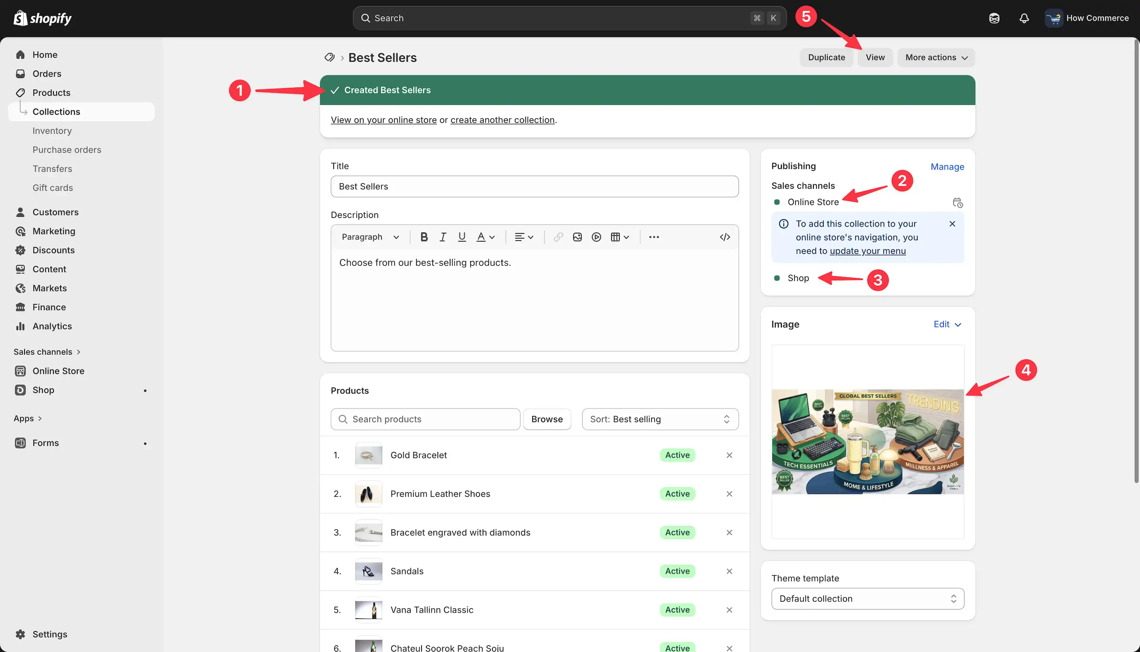Screen dimensions: 1140x652
Task: Click the collection Title field
Action: coord(535,186)
